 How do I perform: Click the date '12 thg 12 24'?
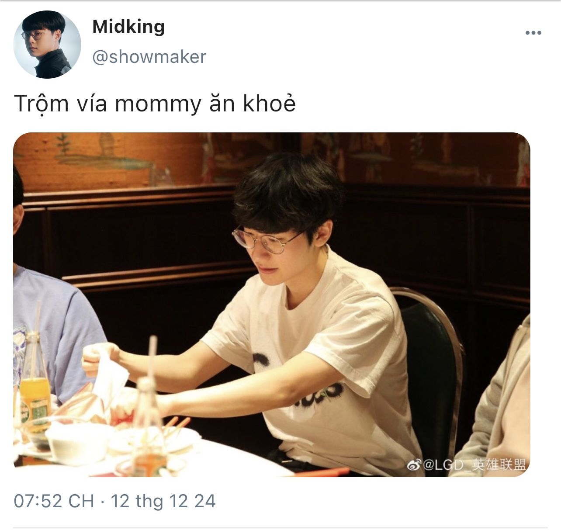[163, 501]
